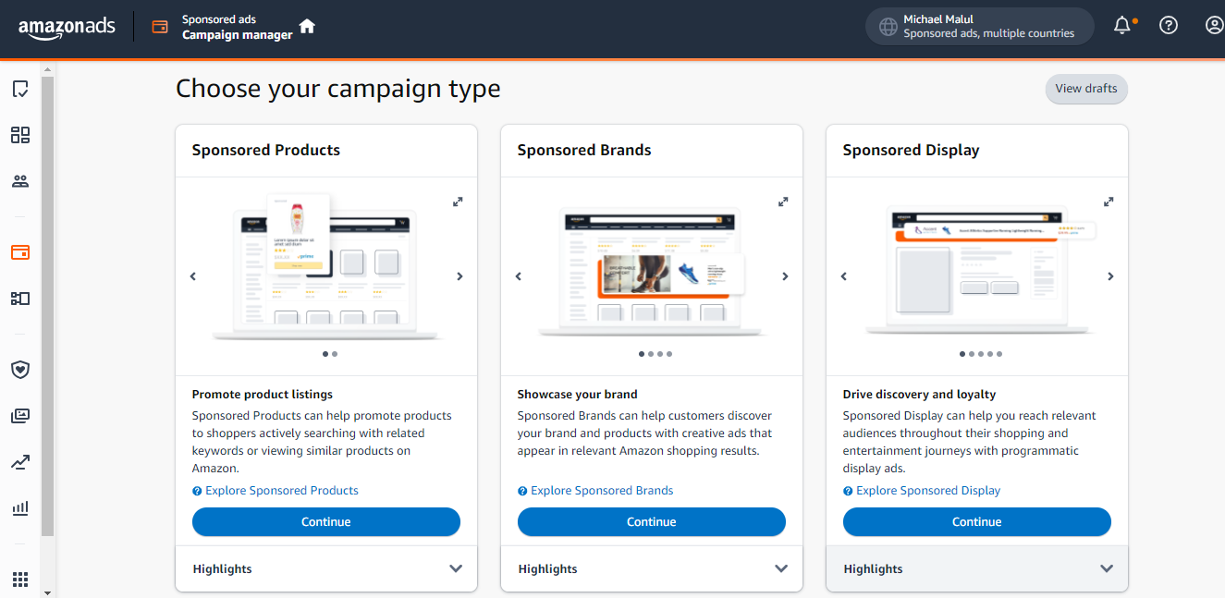Open the notifications bell icon
Viewport: 1225px width, 598px height.
[x=1122, y=26]
